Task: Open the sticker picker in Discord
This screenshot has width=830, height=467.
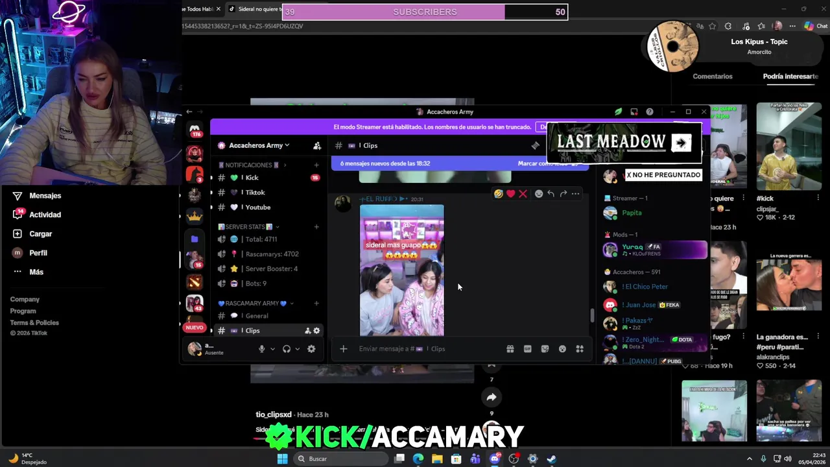Action: (x=545, y=349)
